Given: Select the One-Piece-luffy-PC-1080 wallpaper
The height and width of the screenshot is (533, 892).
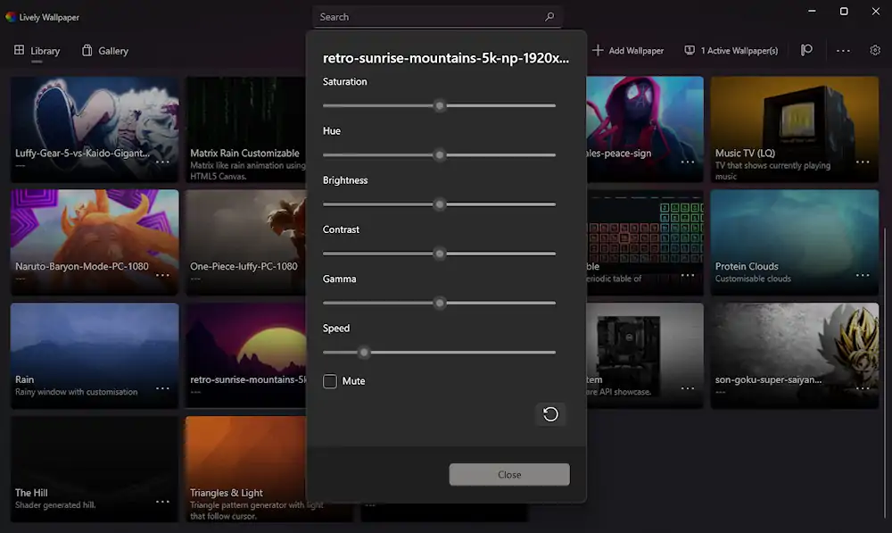Looking at the screenshot, I should pyautogui.click(x=246, y=243).
